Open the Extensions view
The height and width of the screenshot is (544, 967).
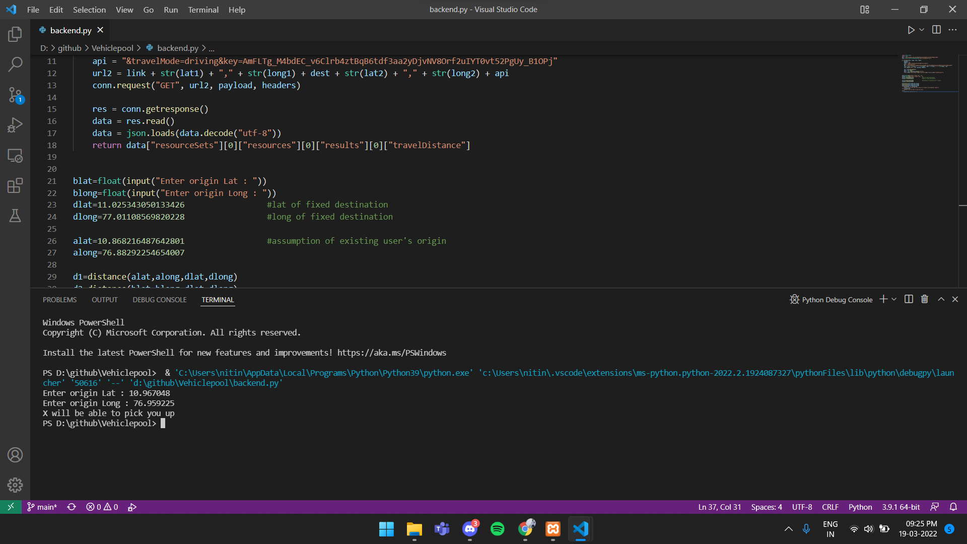pyautogui.click(x=15, y=185)
